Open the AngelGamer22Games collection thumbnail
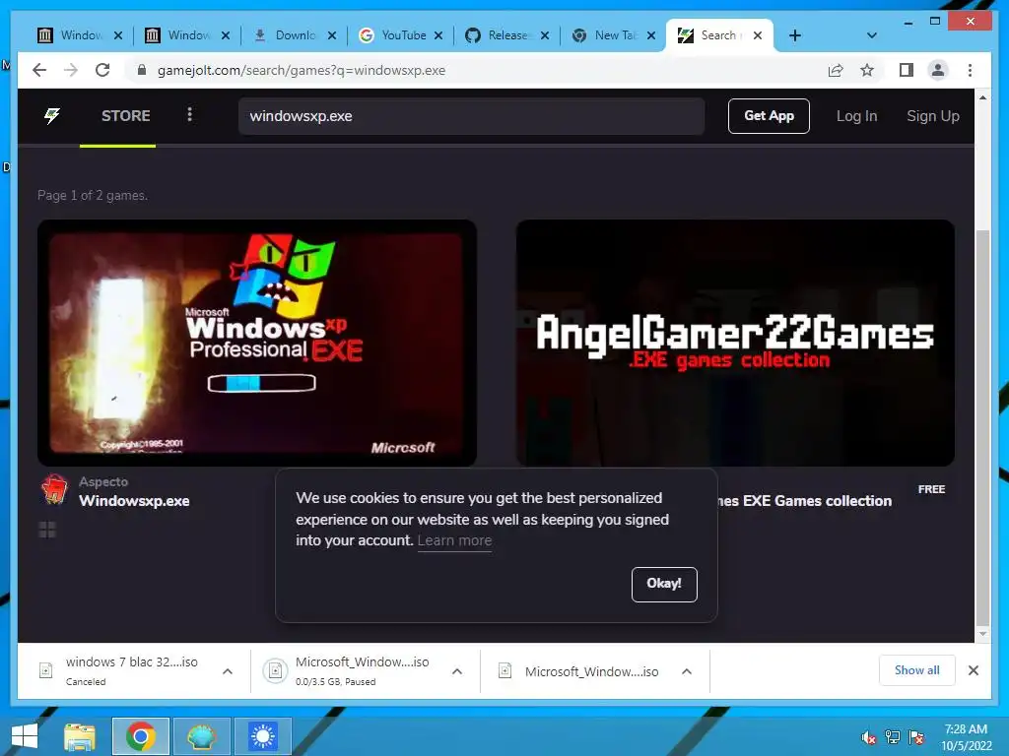1009x756 pixels. point(735,343)
